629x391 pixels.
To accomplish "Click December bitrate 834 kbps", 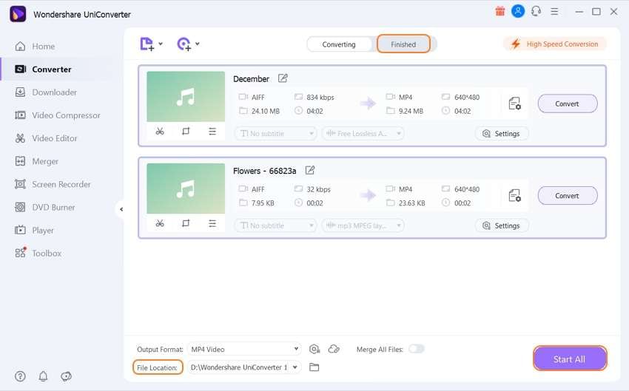I will tap(320, 98).
